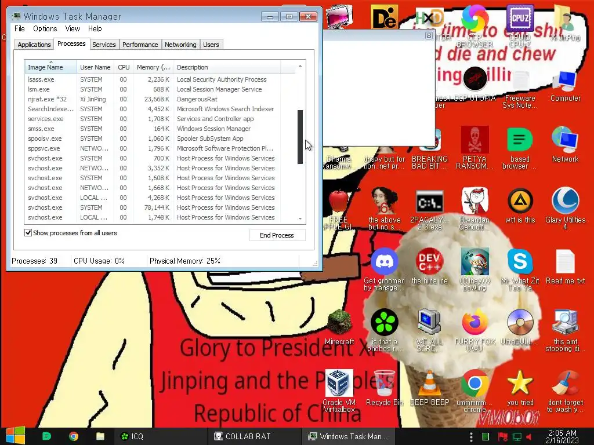The height and width of the screenshot is (445, 594).
Task: Open the VLC BEEP BEEP icon
Action: coord(429,383)
